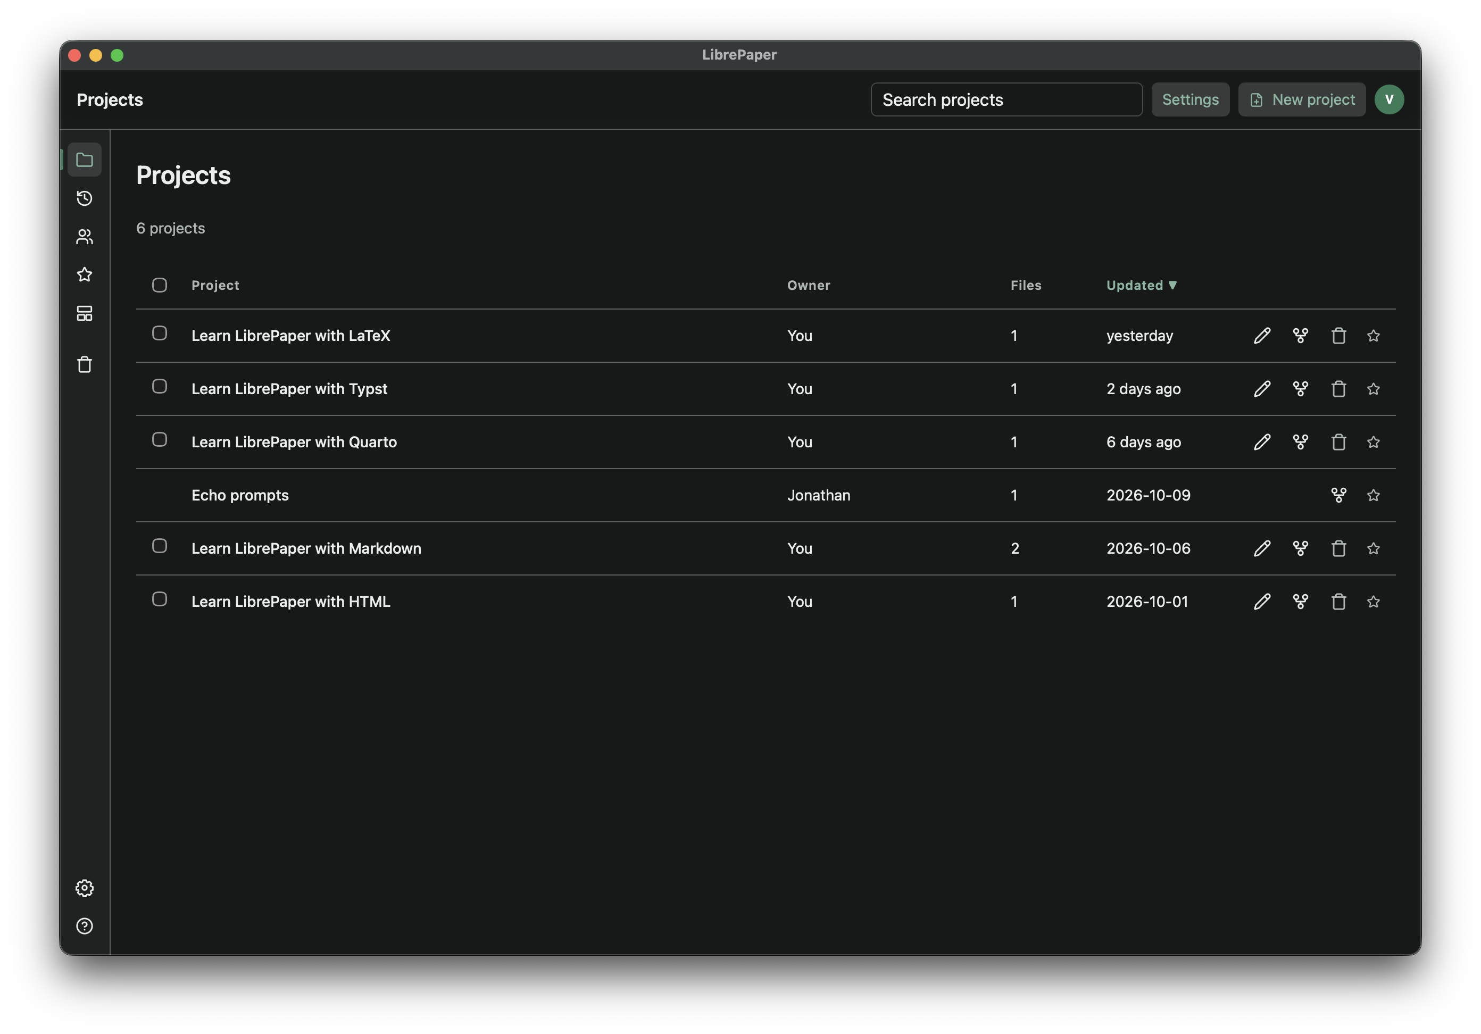Viewport: 1481px width, 1034px height.
Task: Open the Learn LibrePaper with HTML project
Action: point(290,602)
